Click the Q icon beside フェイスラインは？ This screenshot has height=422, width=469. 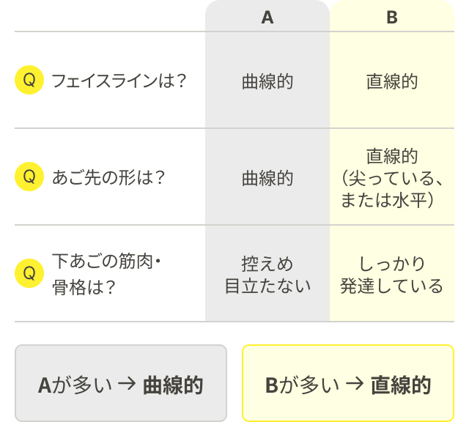coord(29,81)
